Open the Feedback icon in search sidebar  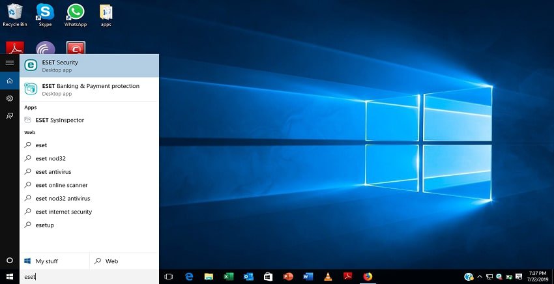(x=10, y=116)
